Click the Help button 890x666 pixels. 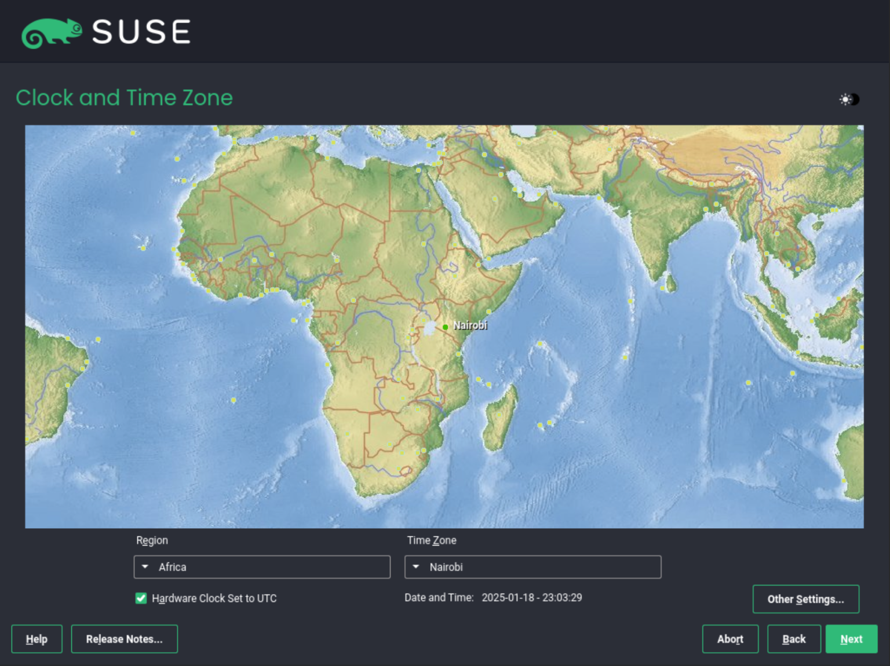(x=37, y=639)
